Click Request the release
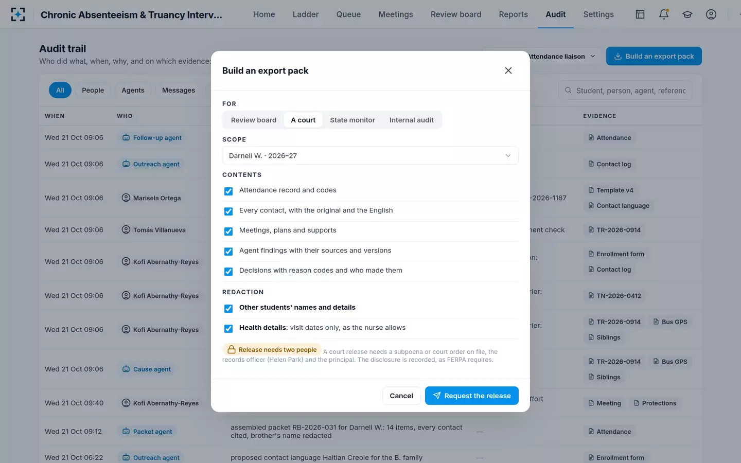This screenshot has width=741, height=463. click(x=472, y=396)
